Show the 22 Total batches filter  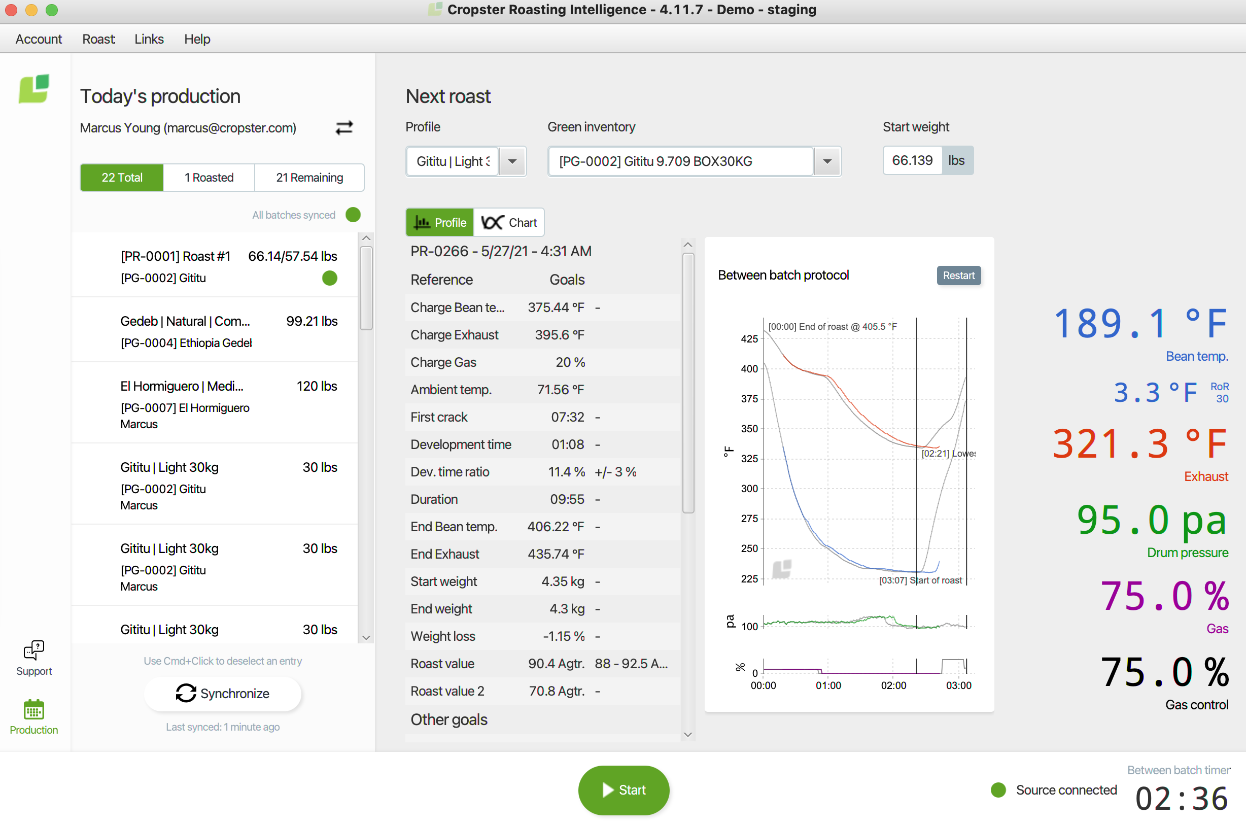(x=122, y=177)
